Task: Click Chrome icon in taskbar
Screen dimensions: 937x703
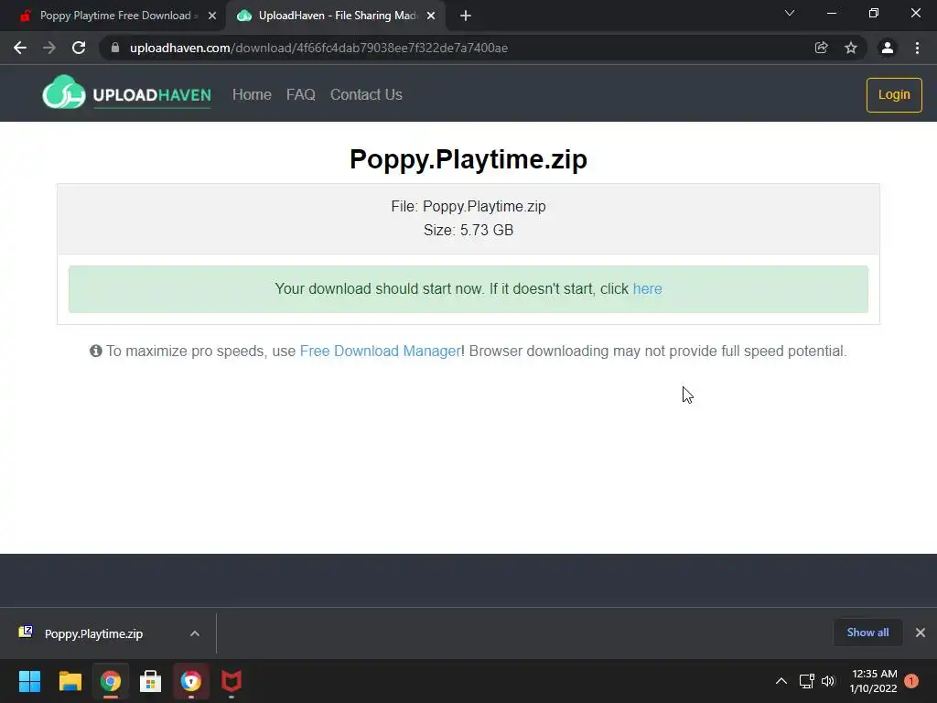Action: coord(111,681)
